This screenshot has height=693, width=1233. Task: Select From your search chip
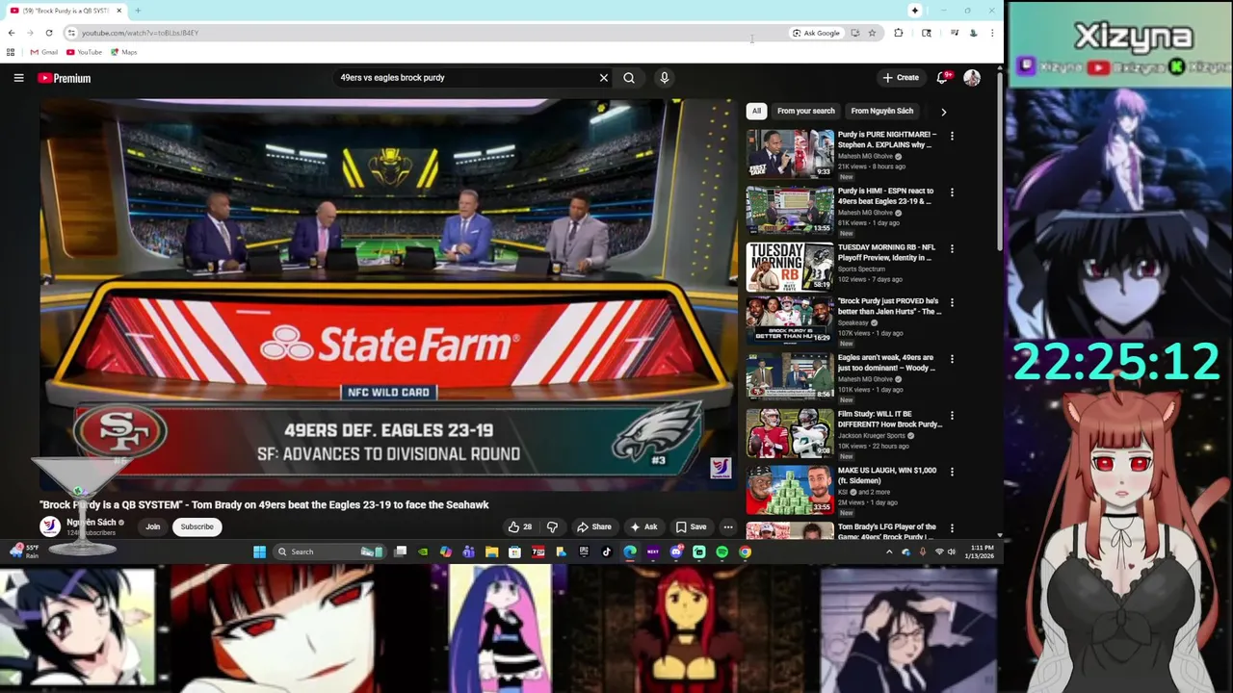click(x=806, y=111)
